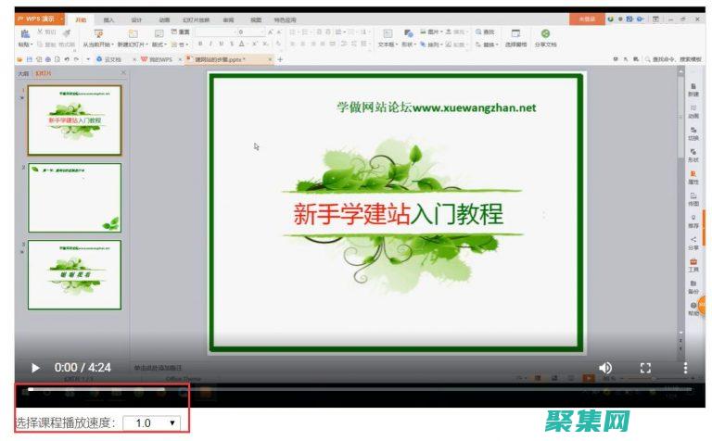Mute the video using the speaker icon

point(605,368)
